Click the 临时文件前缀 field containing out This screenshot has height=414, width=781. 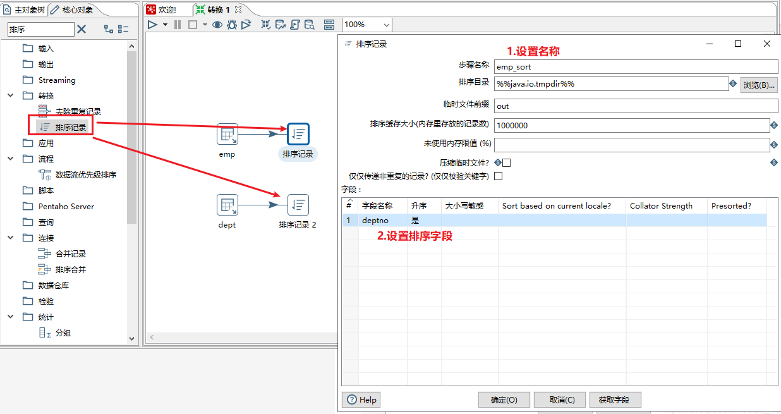click(636, 106)
